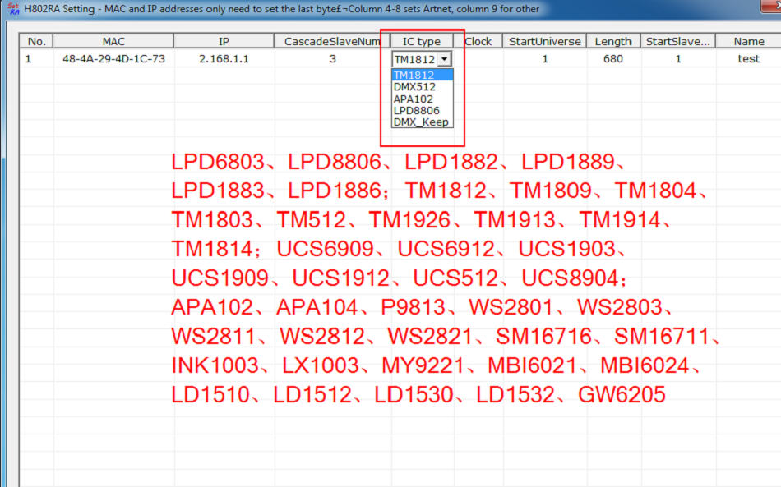Choose DMX_Keep option in the list
Image resolution: width=781 pixels, height=487 pixels.
423,122
